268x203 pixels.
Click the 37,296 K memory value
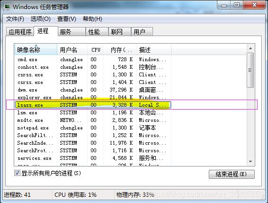pos(121,90)
